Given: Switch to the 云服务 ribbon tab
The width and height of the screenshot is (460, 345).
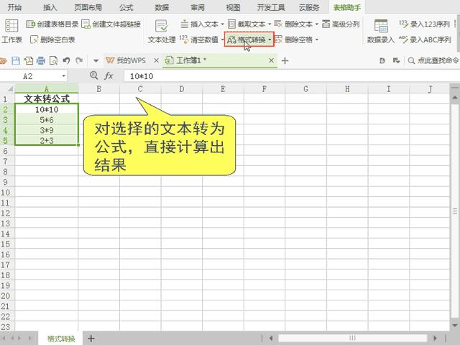Looking at the screenshot, I should pyautogui.click(x=309, y=7).
